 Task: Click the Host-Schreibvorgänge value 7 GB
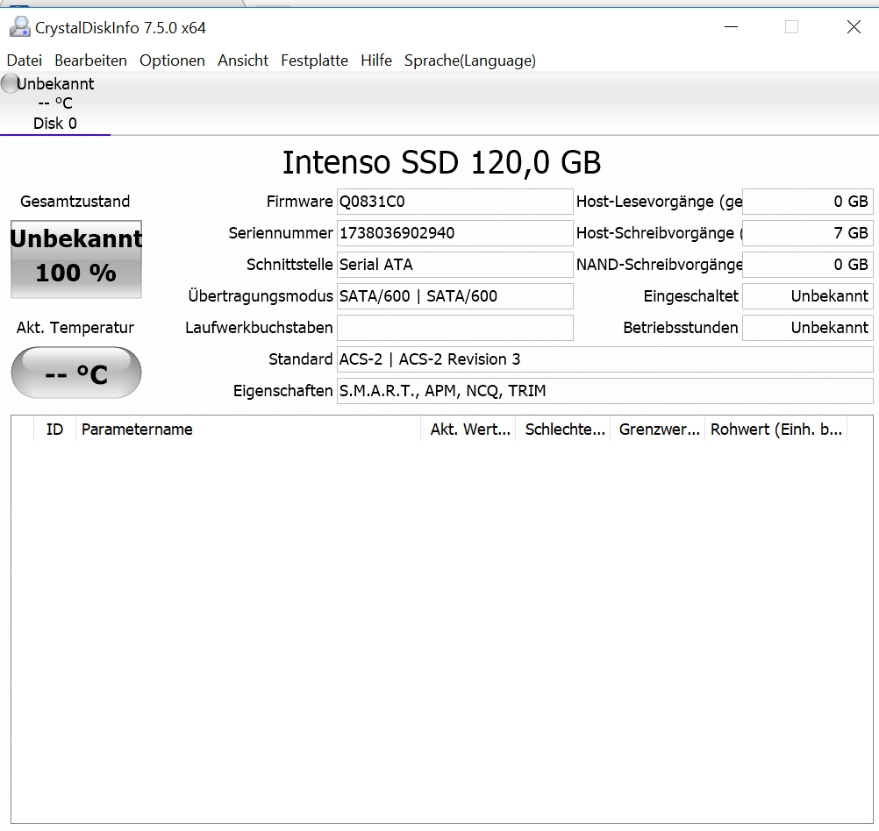coord(808,233)
